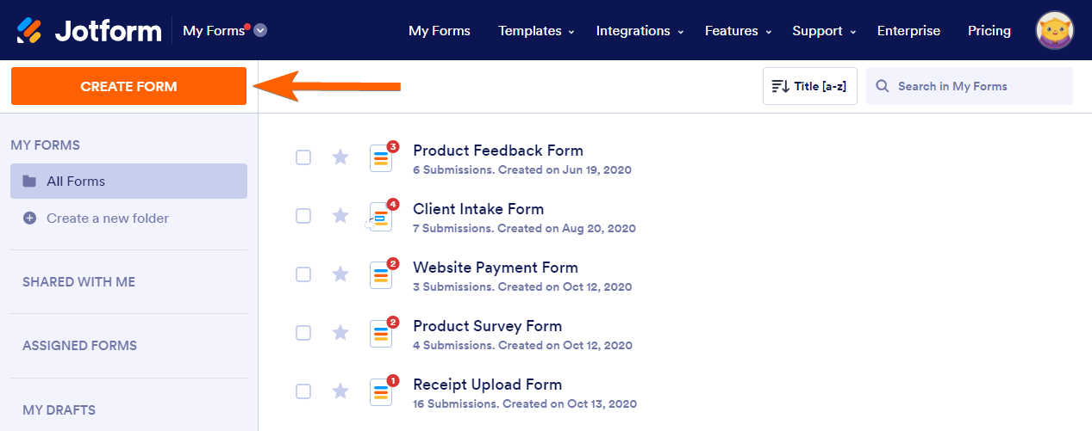Click the plus icon for new folder
Image resolution: width=1092 pixels, height=431 pixels.
(29, 219)
